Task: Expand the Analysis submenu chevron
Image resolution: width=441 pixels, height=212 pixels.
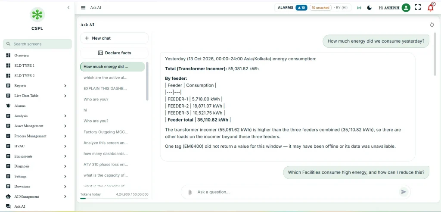Action: point(65,116)
